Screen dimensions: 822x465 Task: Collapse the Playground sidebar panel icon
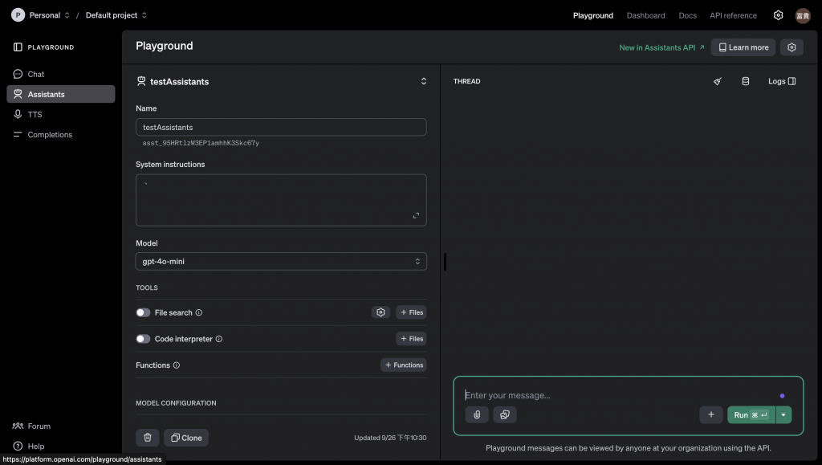[18, 47]
